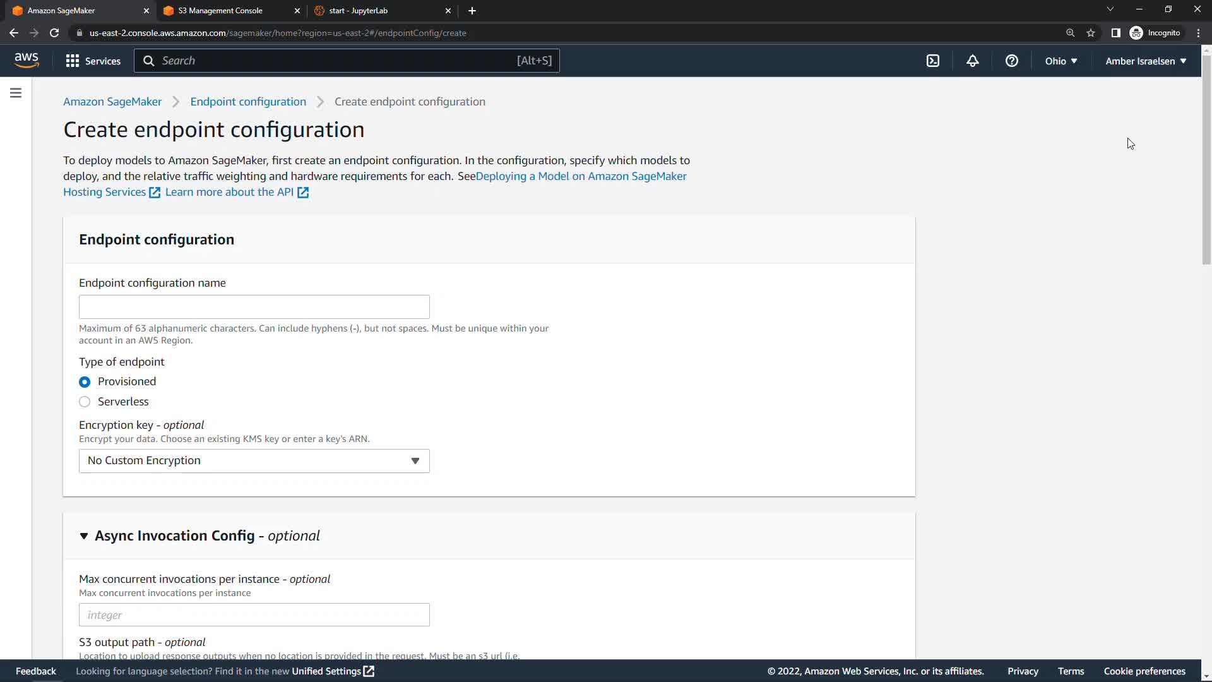Viewport: 1212px width, 682px height.
Task: Click the Endpoint configuration name field
Action: click(x=254, y=307)
